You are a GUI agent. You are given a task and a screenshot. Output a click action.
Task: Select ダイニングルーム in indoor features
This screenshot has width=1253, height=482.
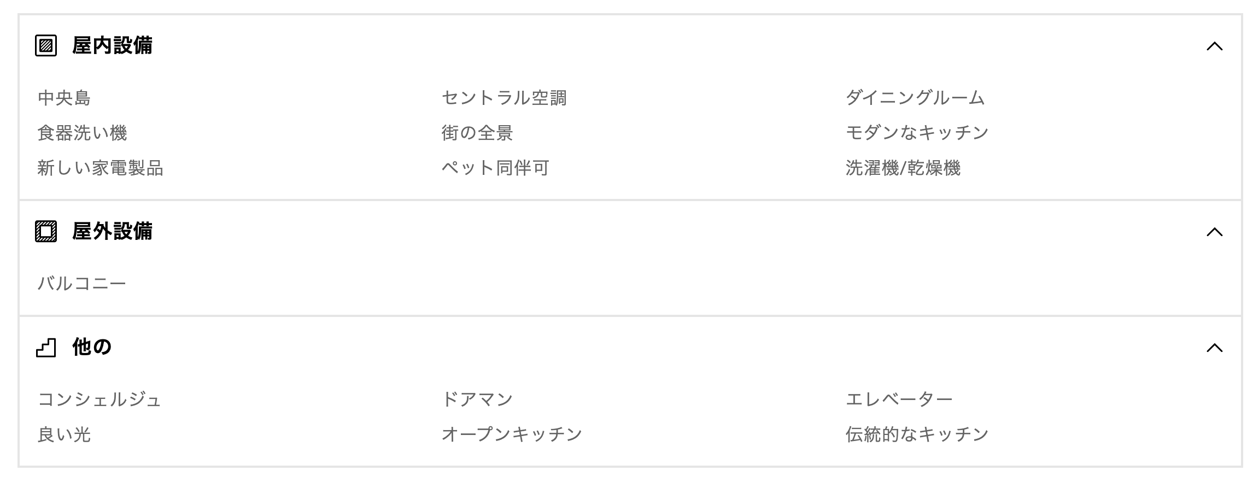(x=915, y=98)
